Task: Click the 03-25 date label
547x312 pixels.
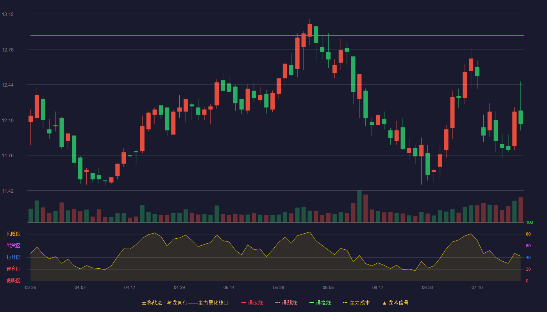Action: pos(30,287)
